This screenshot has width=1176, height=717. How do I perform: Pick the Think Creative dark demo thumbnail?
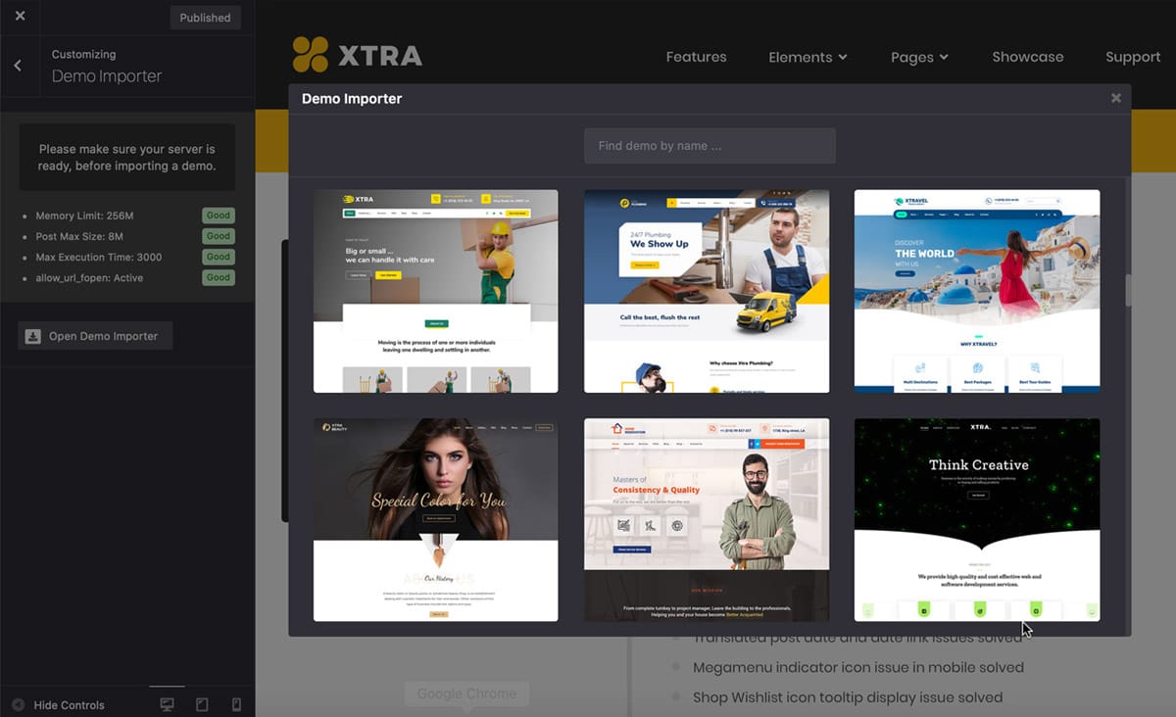(976, 519)
